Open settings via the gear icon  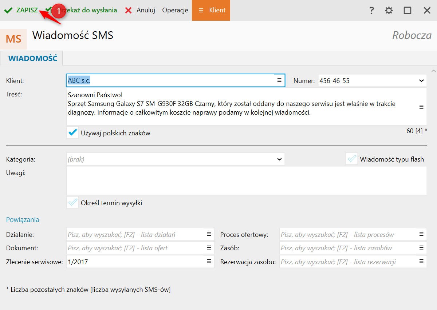click(x=389, y=11)
